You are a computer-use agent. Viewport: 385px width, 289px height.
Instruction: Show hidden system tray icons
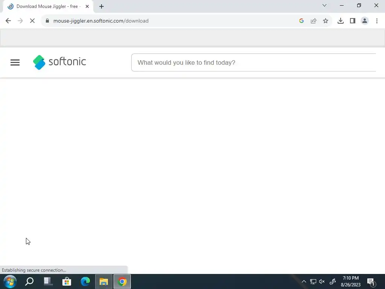304,281
